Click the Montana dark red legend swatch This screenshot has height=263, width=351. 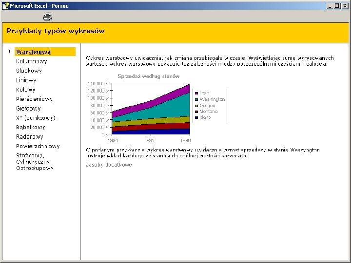pos(196,112)
